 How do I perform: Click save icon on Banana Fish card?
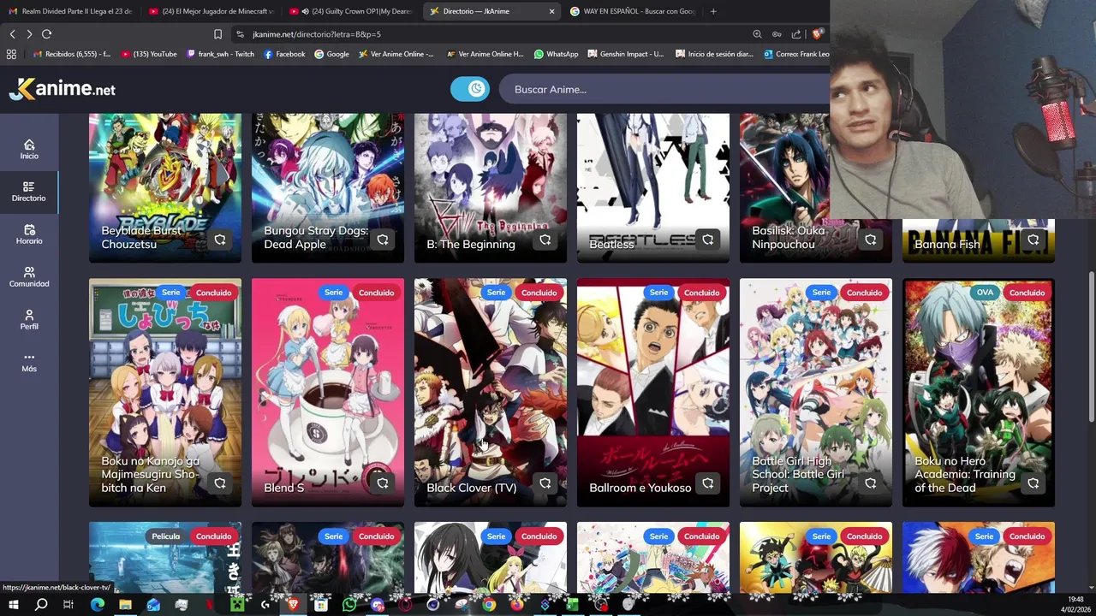[1033, 240]
